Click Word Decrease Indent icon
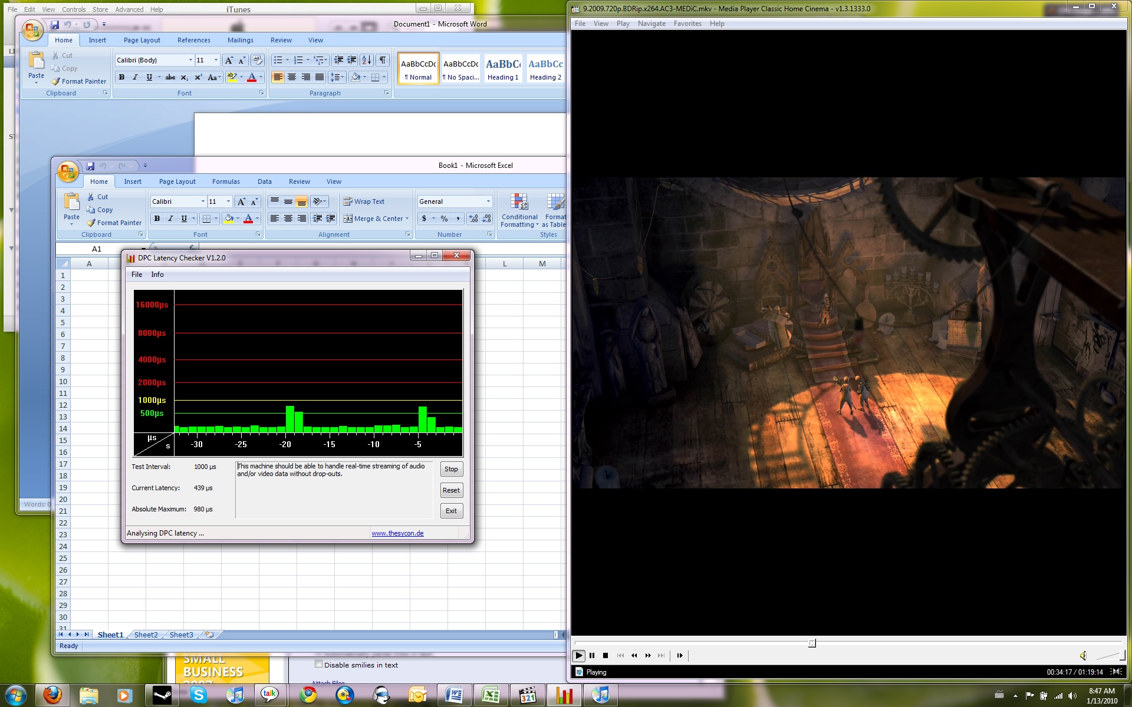The image size is (1132, 707). [338, 60]
